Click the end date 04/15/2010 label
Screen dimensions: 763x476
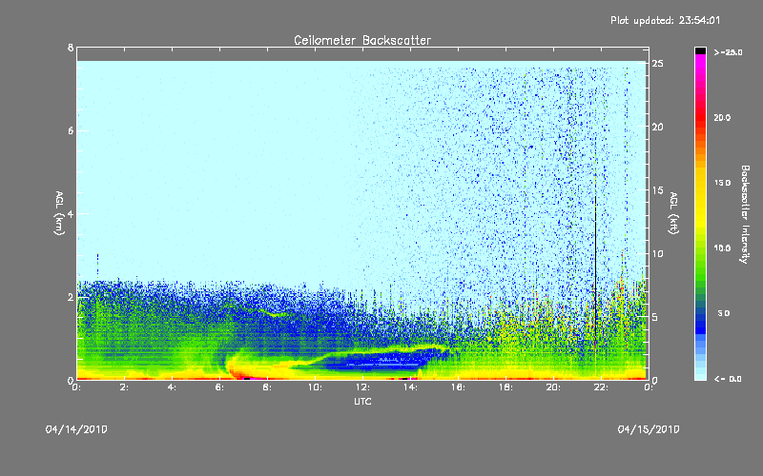tap(649, 429)
